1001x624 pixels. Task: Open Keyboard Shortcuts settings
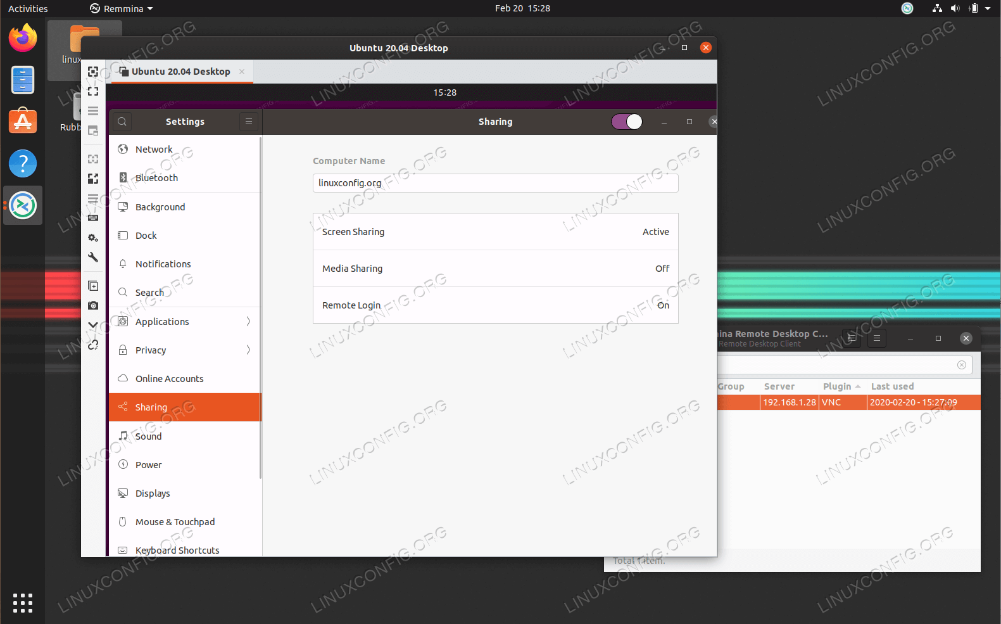pyautogui.click(x=185, y=549)
